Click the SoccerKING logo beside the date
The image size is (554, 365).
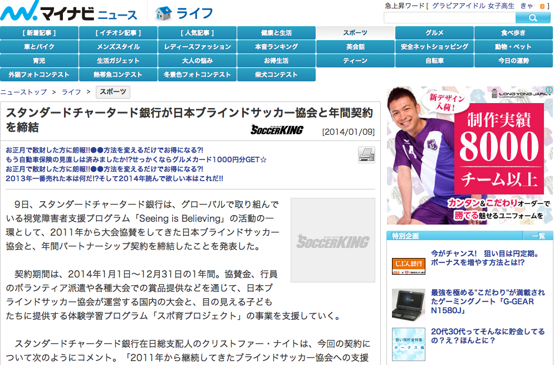pyautogui.click(x=277, y=129)
